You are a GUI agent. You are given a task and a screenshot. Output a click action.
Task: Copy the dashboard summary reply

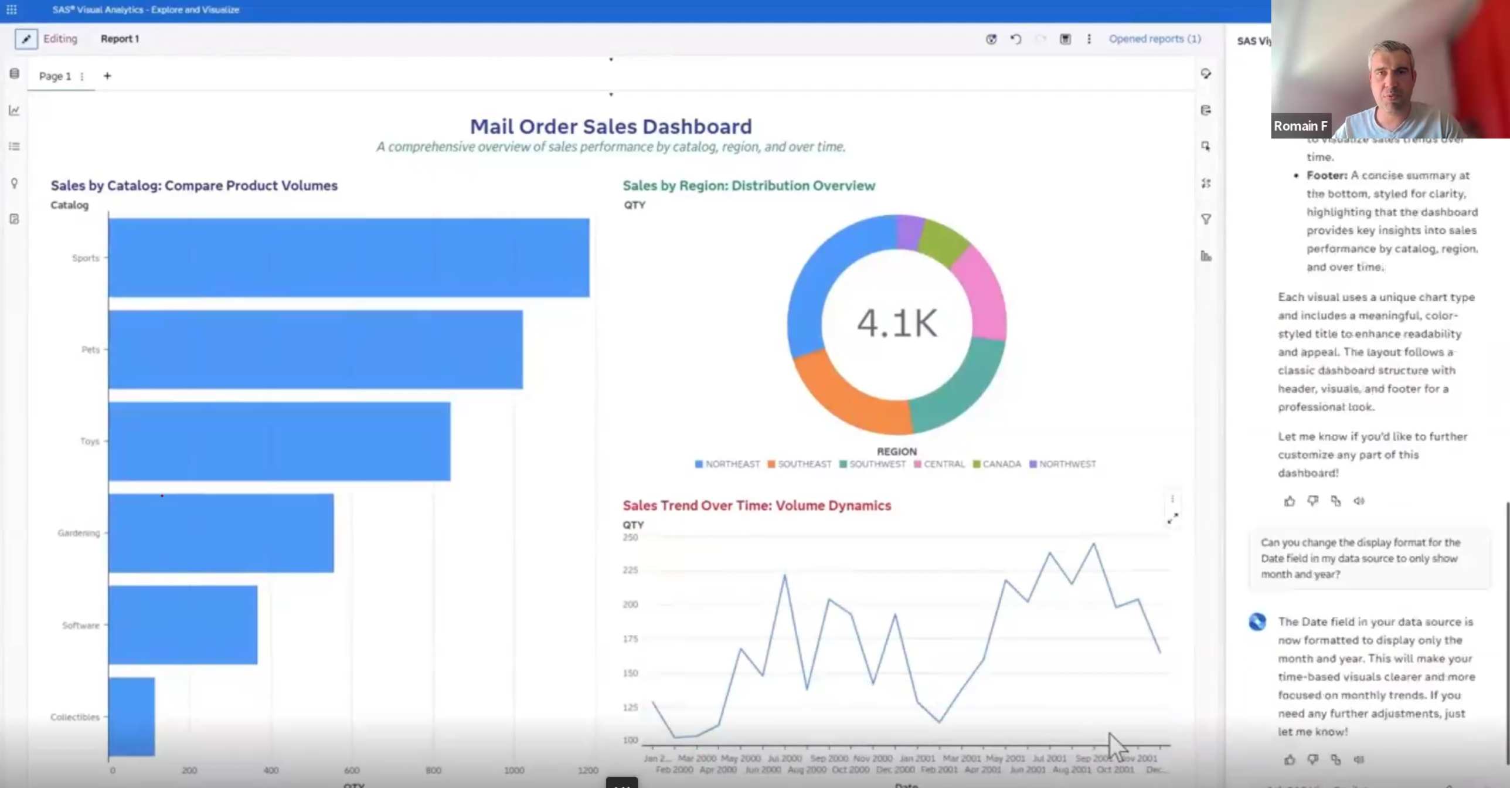(x=1335, y=501)
